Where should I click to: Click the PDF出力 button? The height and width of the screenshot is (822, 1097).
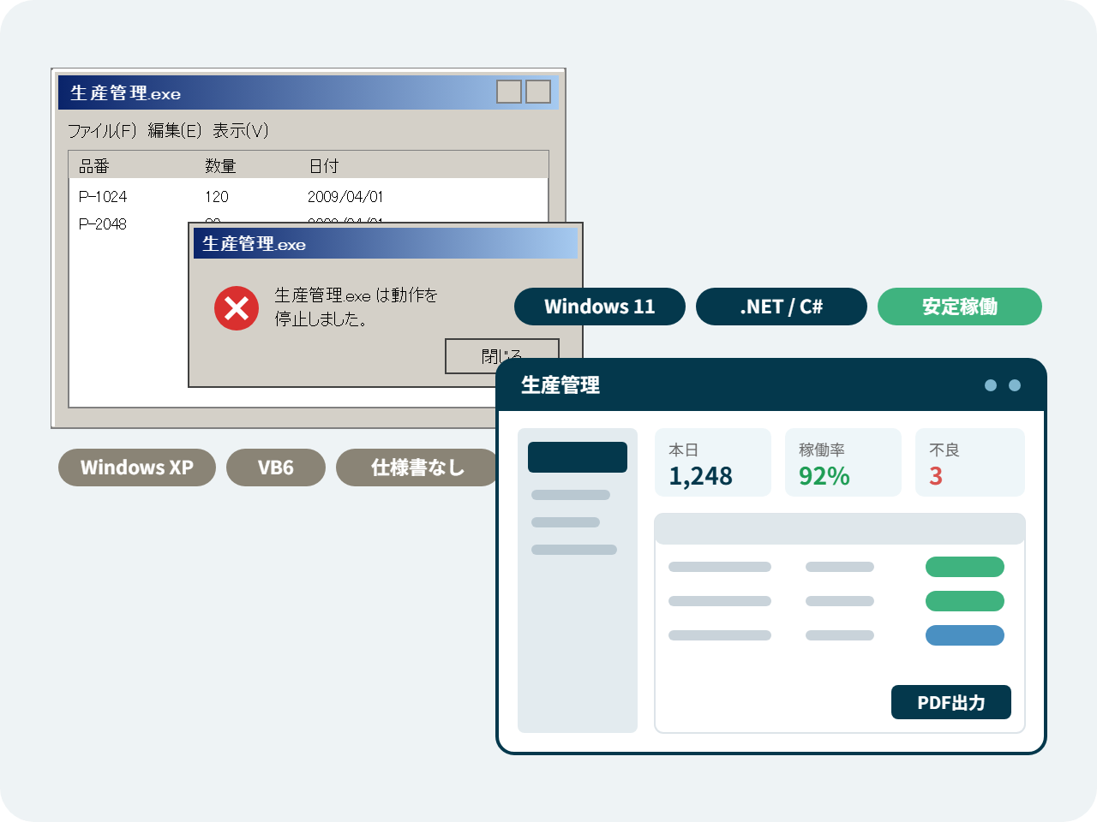[x=951, y=702]
